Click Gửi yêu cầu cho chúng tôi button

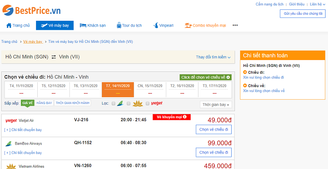click(303, 14)
